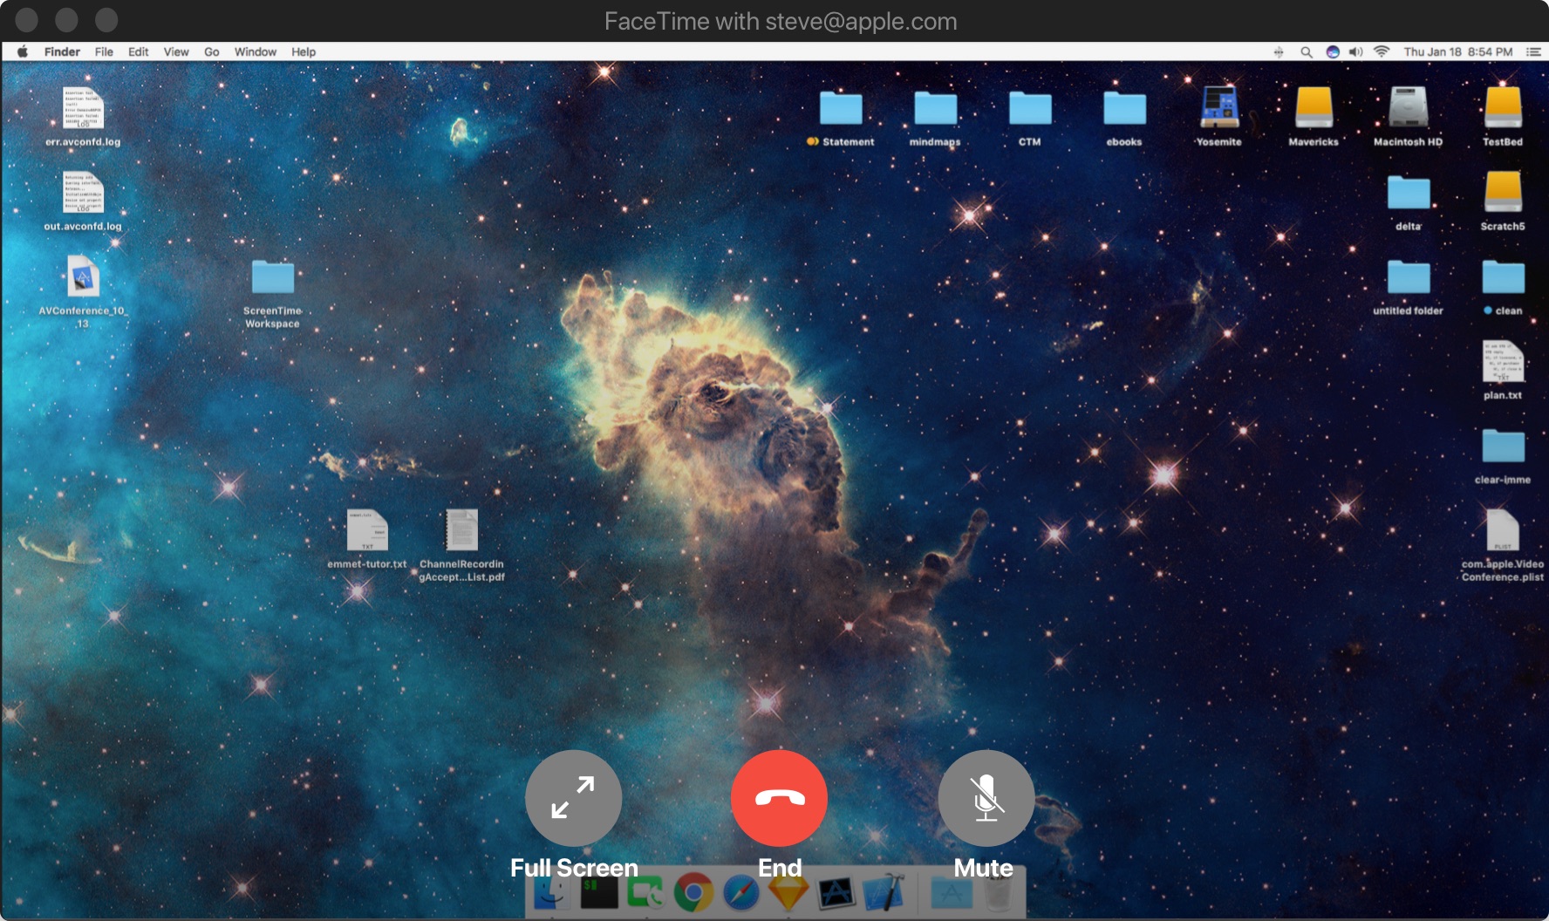Open the View menu
The width and height of the screenshot is (1549, 921).
[x=176, y=51]
